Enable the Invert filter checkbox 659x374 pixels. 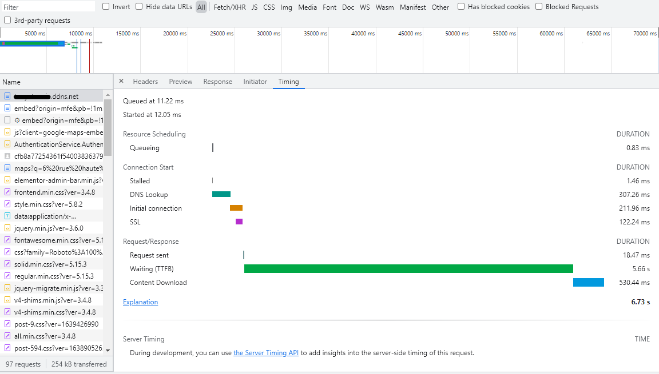[x=106, y=6]
